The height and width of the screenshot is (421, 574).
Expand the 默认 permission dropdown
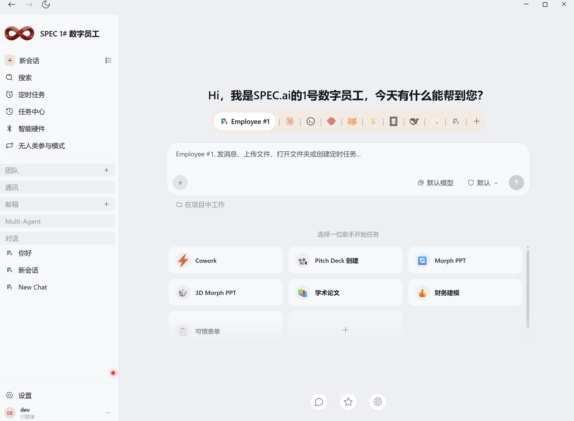point(483,183)
